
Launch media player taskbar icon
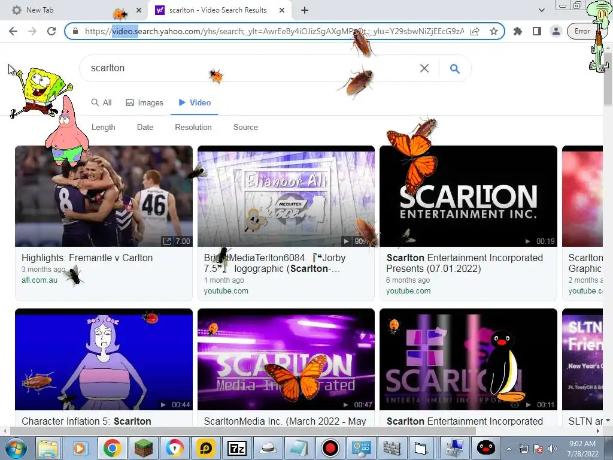[80, 448]
